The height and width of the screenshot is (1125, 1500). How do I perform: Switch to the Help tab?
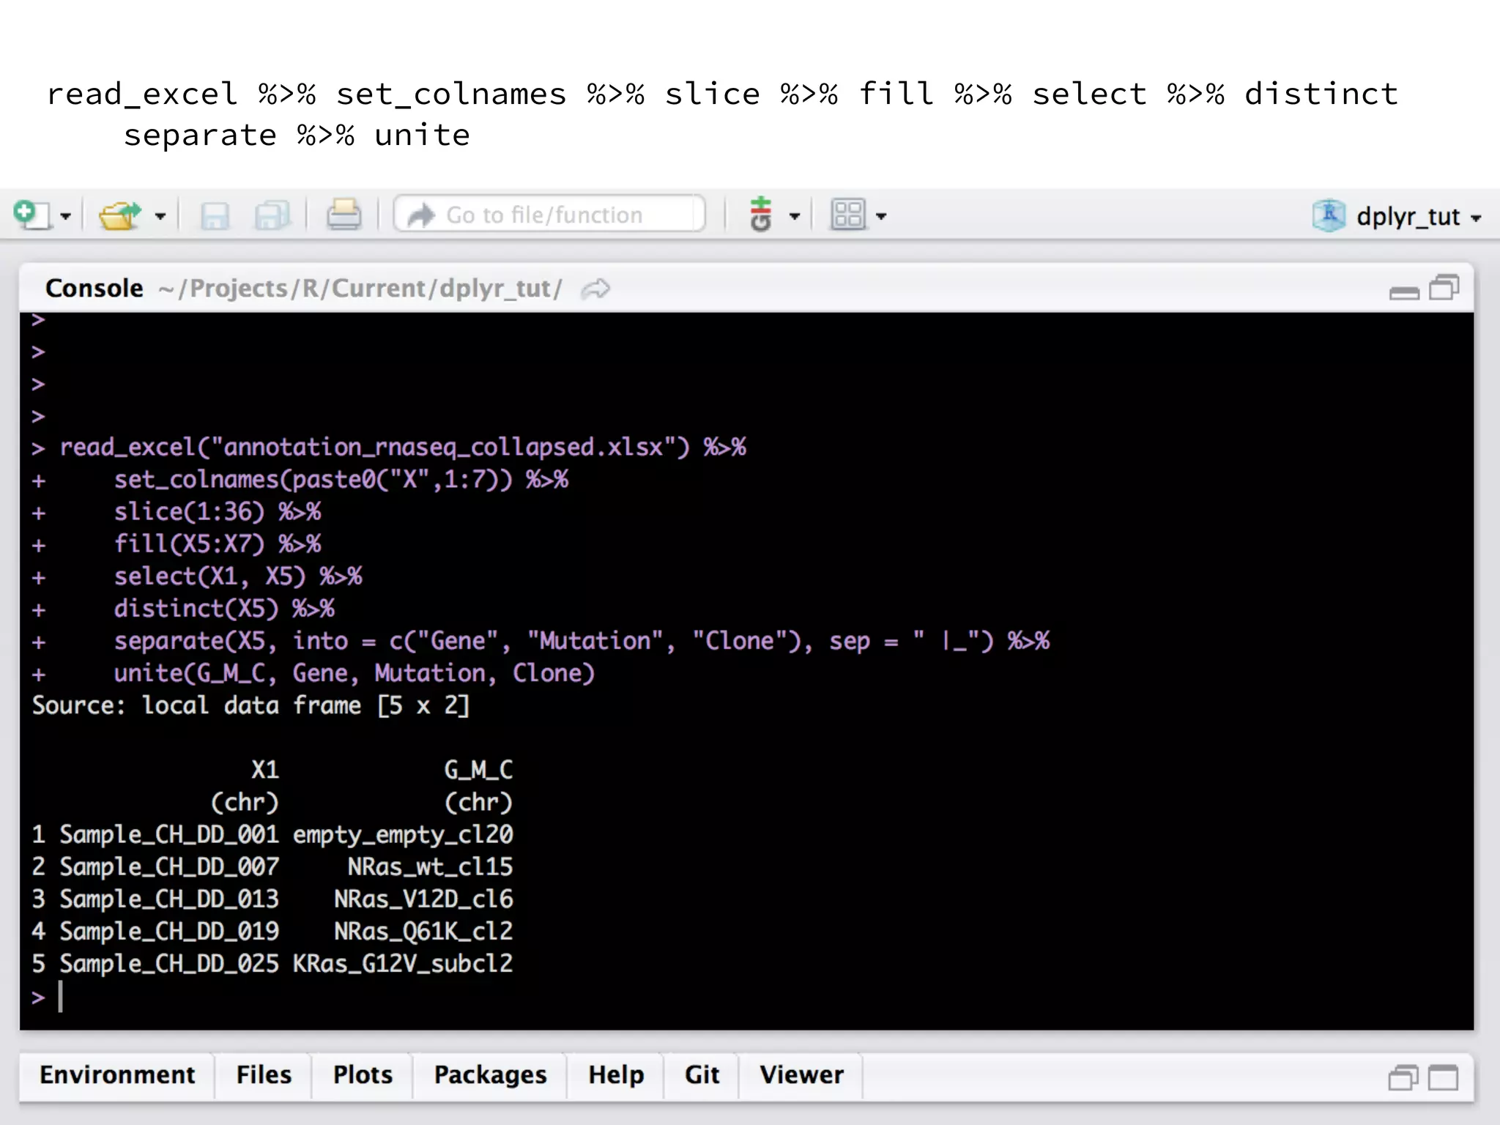[x=616, y=1074]
